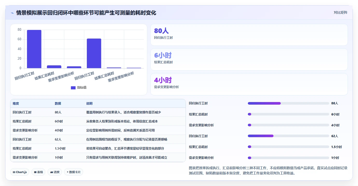Screen dimensions: 358x186
Task: Click the chart bar reaching about 62
Action: 94,53
